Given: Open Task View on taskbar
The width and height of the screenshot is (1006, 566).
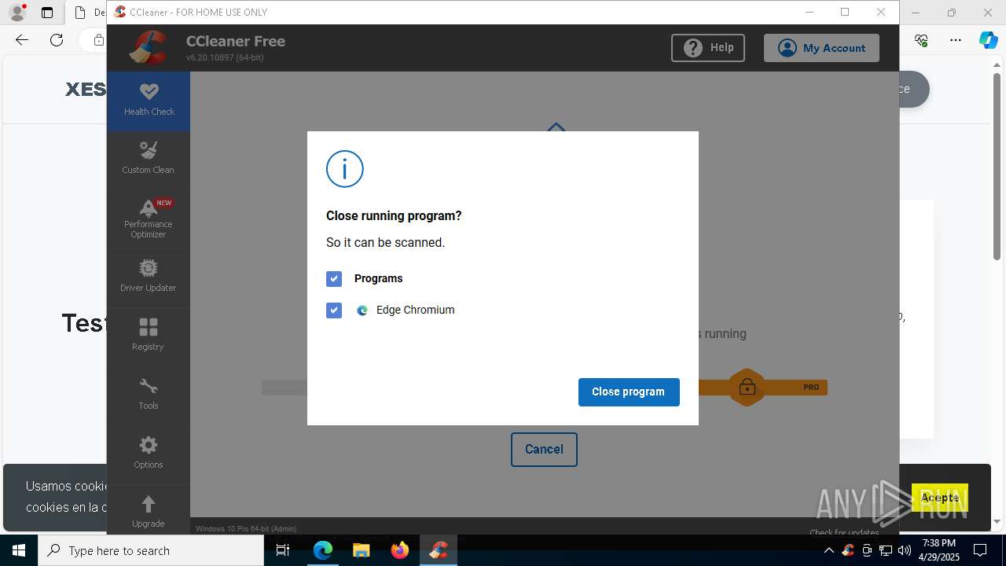Looking at the screenshot, I should pyautogui.click(x=283, y=550).
